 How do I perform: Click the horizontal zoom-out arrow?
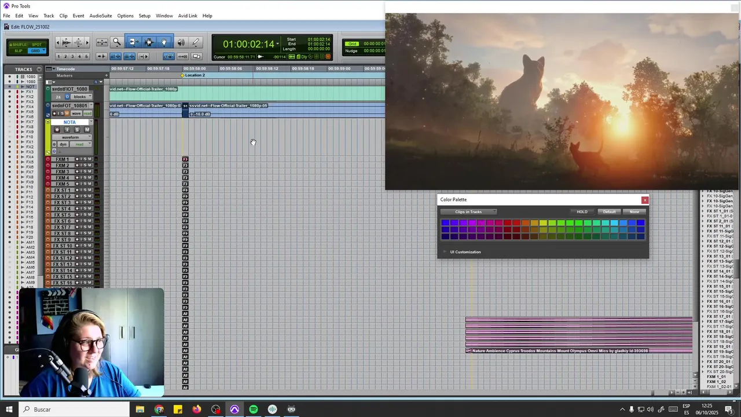pyautogui.click(x=57, y=42)
